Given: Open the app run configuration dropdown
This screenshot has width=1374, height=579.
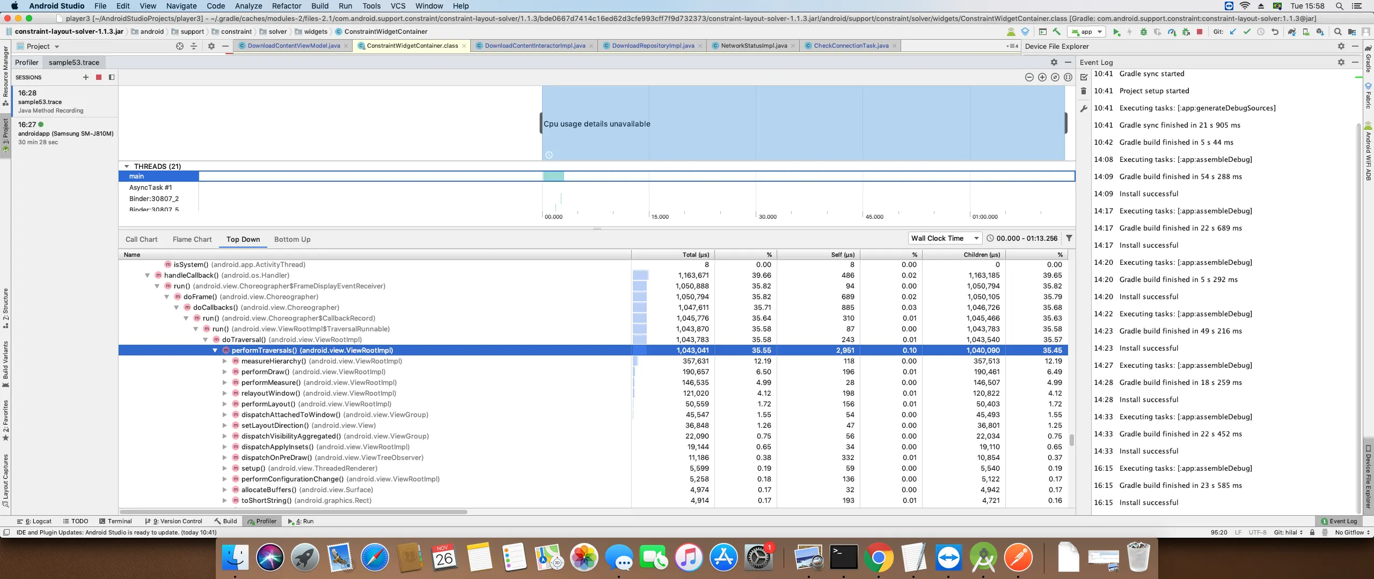Looking at the screenshot, I should [x=1086, y=32].
